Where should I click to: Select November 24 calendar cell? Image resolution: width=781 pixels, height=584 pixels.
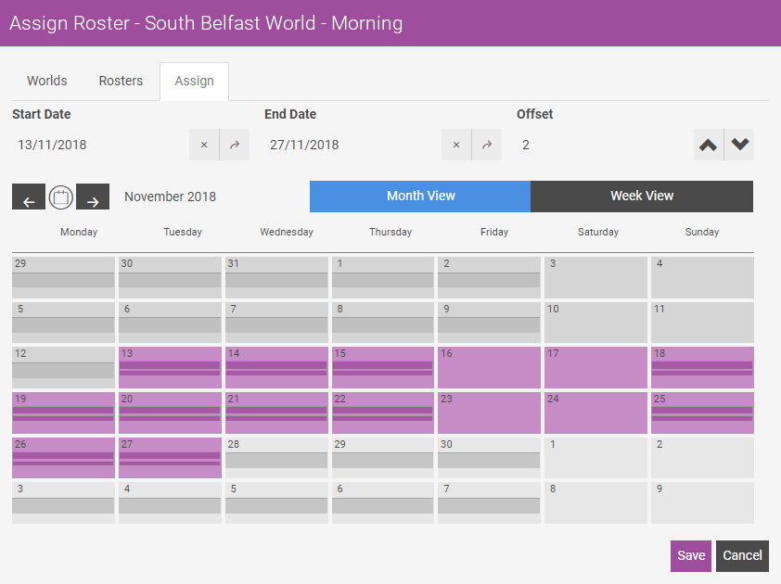[x=595, y=413]
